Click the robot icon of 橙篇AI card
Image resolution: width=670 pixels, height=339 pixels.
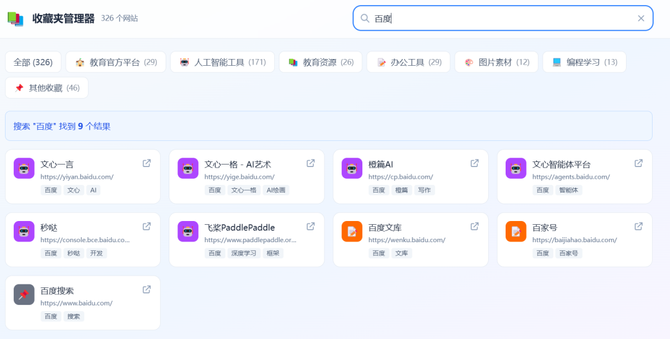coord(352,168)
